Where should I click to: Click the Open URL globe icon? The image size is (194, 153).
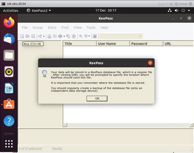pos(60,36)
